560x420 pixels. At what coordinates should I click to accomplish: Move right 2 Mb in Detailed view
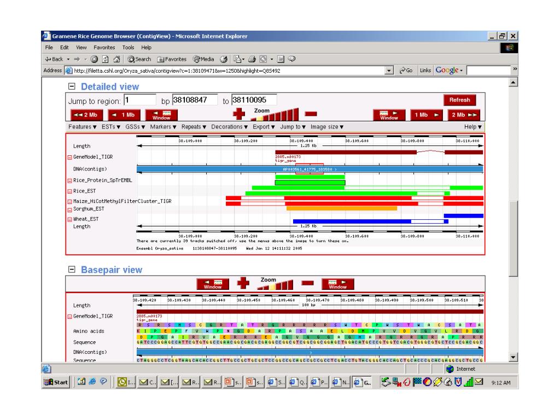click(464, 115)
